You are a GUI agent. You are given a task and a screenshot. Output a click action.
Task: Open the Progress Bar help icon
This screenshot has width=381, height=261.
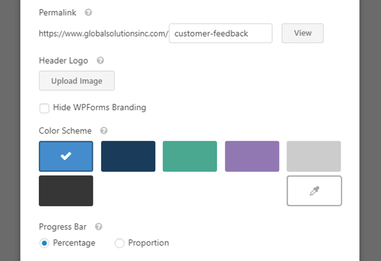pyautogui.click(x=98, y=227)
